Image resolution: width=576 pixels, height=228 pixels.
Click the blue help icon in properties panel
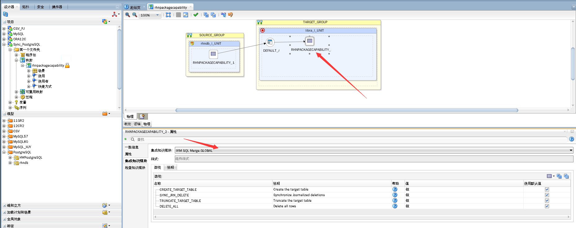tap(572, 139)
